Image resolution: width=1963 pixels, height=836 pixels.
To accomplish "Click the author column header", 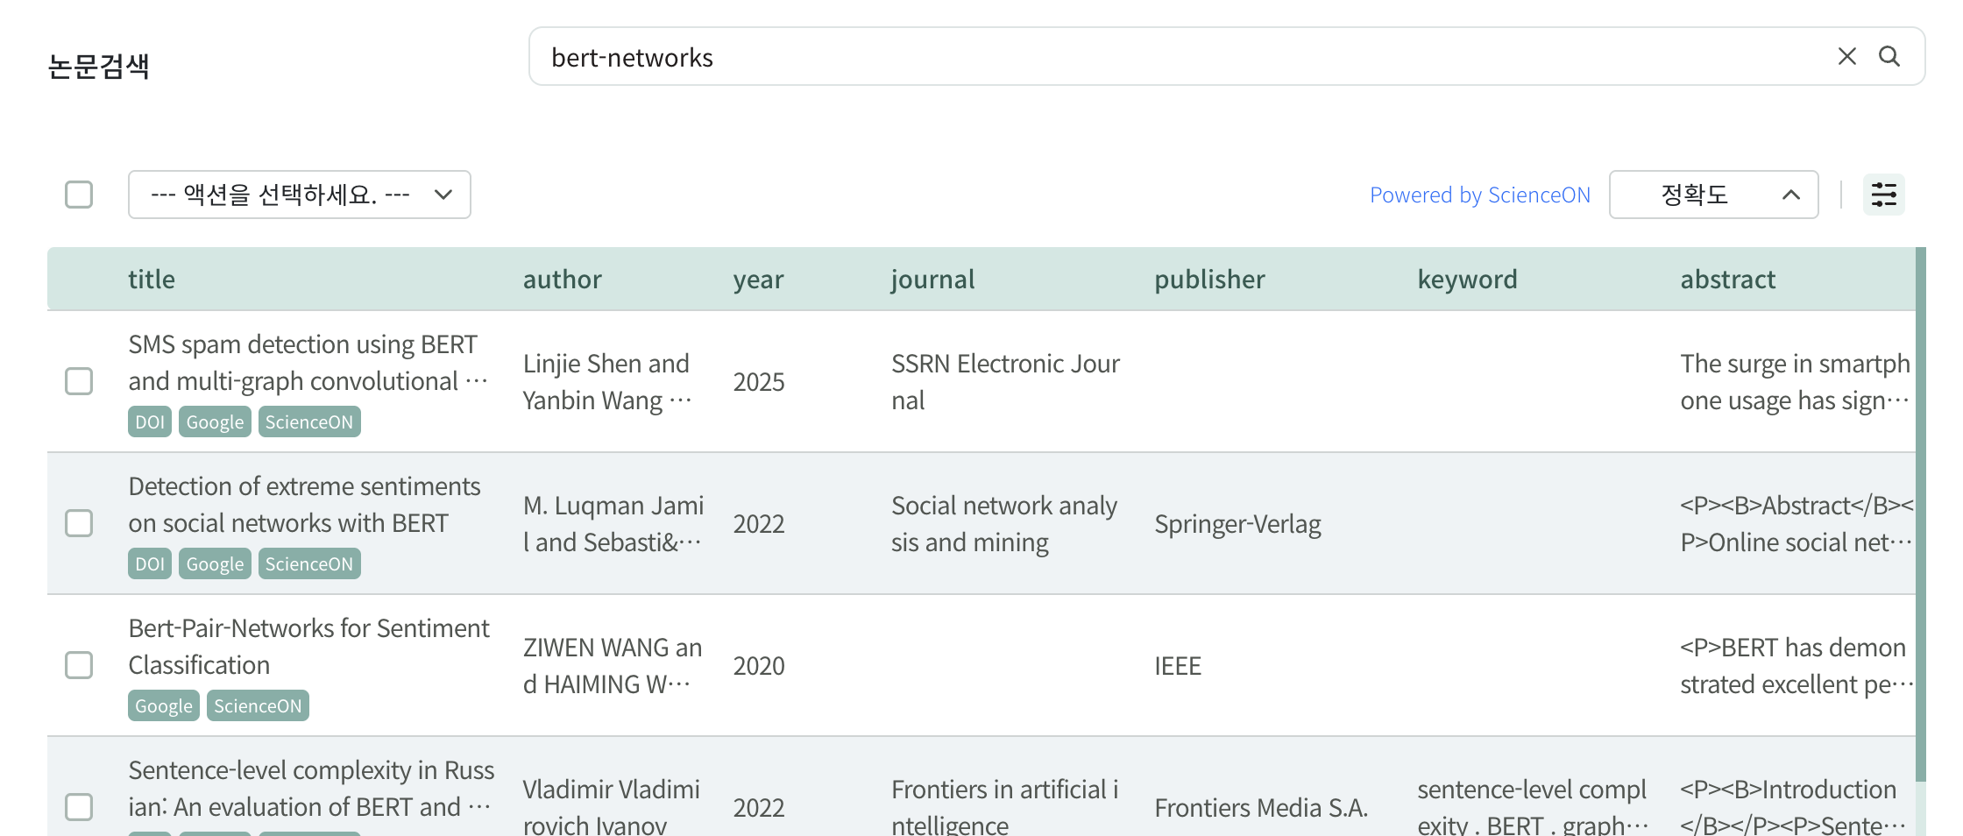I will [x=563, y=280].
